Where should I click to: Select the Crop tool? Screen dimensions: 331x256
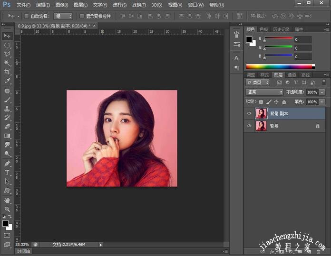coord(7,72)
